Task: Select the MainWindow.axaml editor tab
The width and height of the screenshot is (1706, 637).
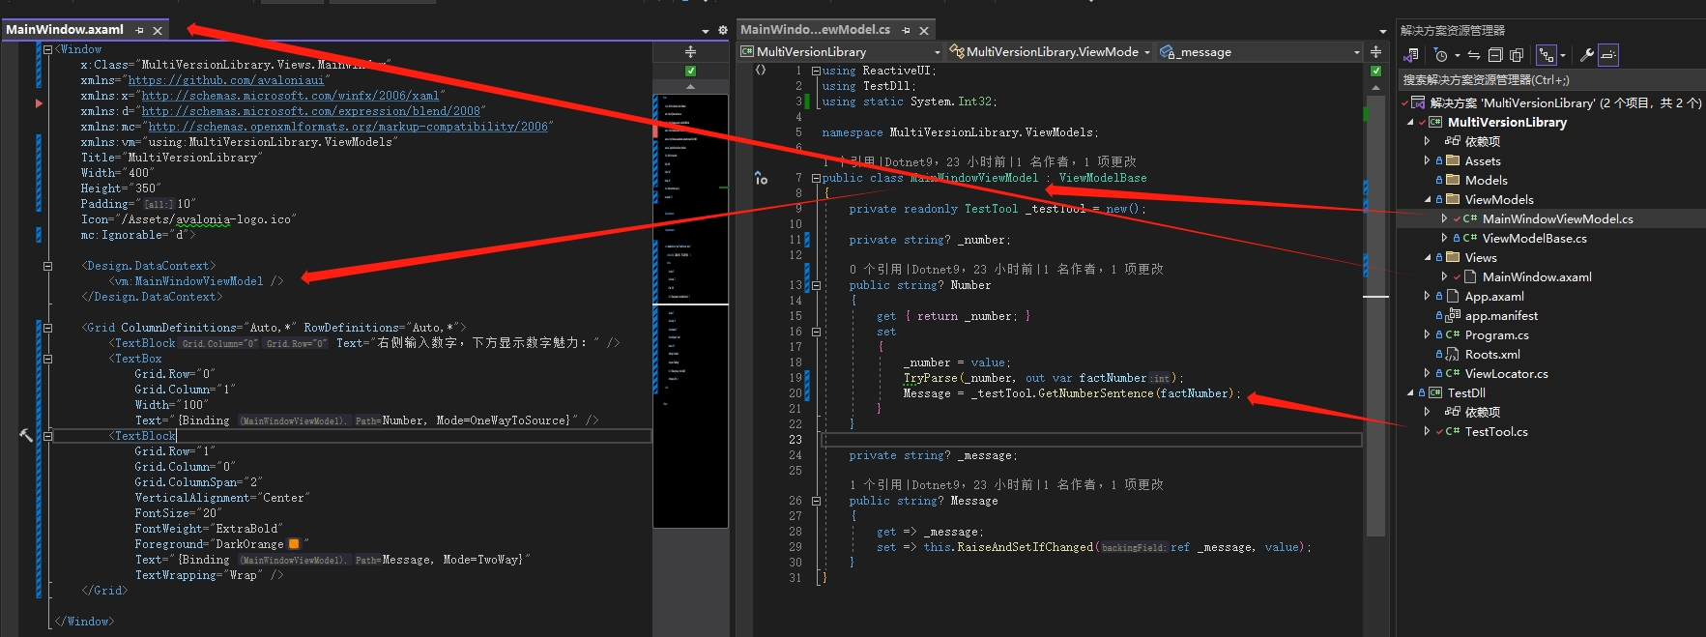Action: click(x=65, y=30)
